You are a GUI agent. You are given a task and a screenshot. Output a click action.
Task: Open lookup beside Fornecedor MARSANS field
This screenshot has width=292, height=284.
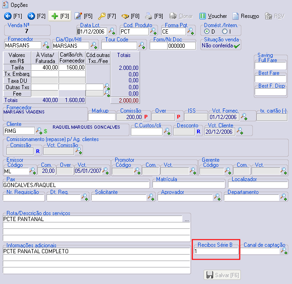[x=46, y=45]
